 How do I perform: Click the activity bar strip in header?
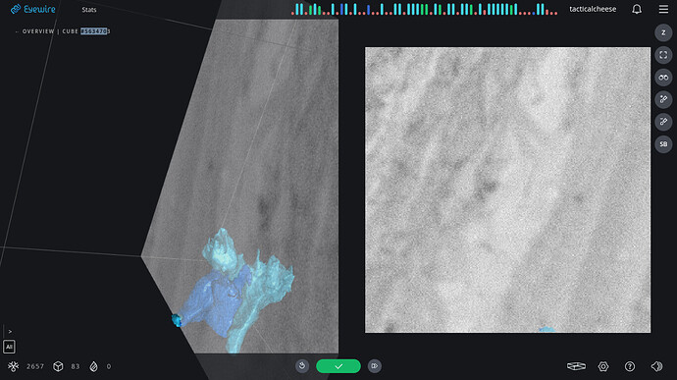tap(425, 9)
